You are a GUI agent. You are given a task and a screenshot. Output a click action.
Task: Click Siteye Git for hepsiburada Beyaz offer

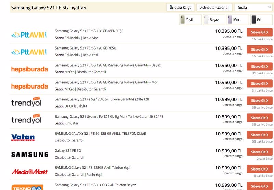(x=260, y=66)
